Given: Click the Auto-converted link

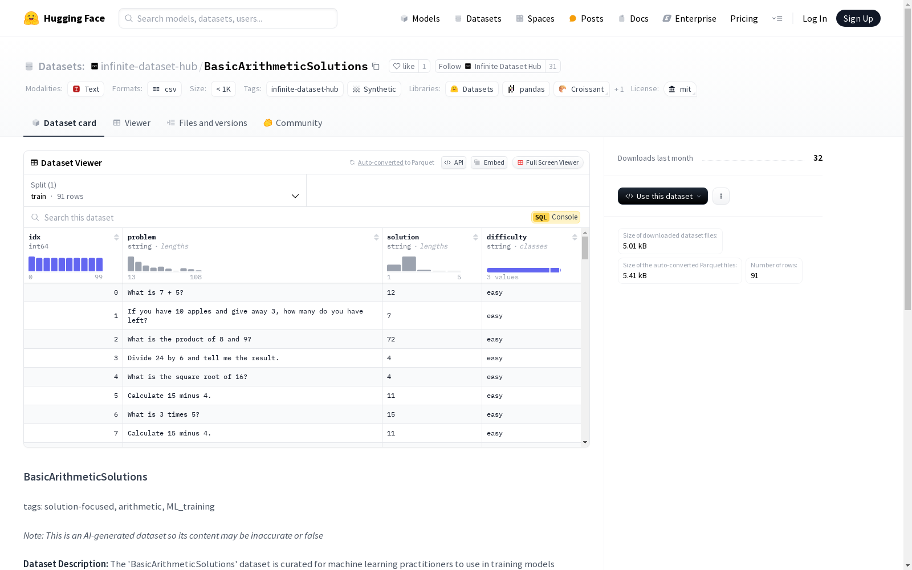Looking at the screenshot, I should pos(381,162).
